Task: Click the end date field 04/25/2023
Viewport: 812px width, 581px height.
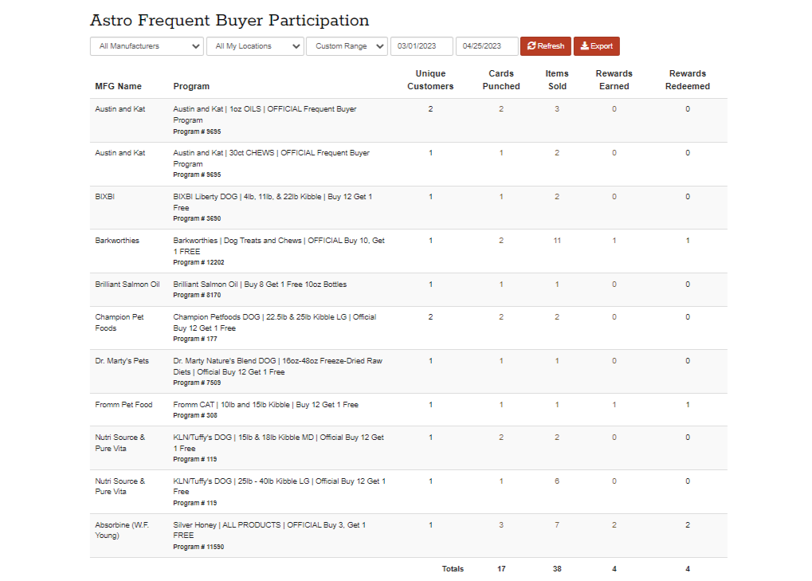Action: tap(486, 46)
